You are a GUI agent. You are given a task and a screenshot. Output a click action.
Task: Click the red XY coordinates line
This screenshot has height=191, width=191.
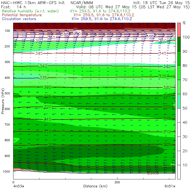coord(104,15)
